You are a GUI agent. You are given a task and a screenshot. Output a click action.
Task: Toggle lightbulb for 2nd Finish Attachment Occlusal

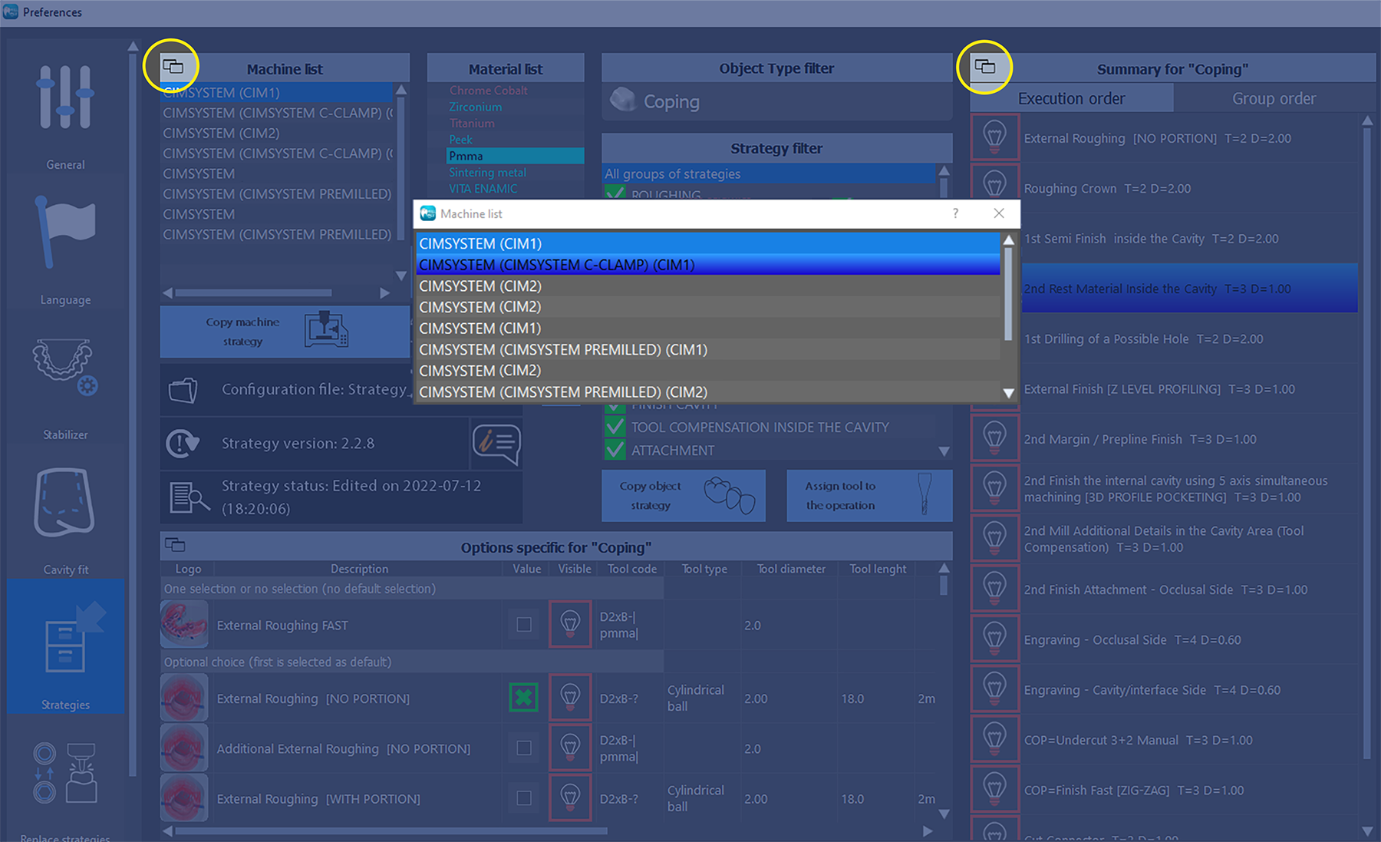(x=995, y=589)
